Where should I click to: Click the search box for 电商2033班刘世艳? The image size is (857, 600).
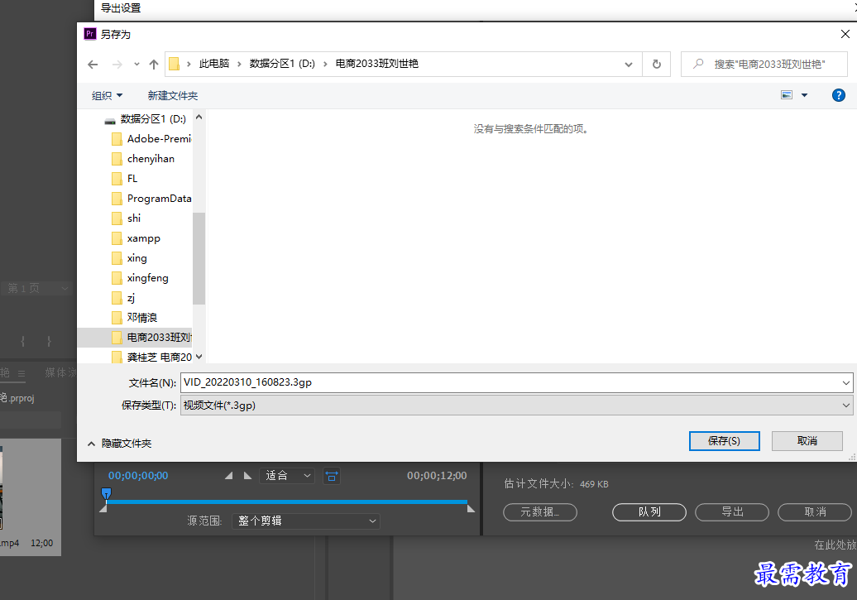[764, 65]
